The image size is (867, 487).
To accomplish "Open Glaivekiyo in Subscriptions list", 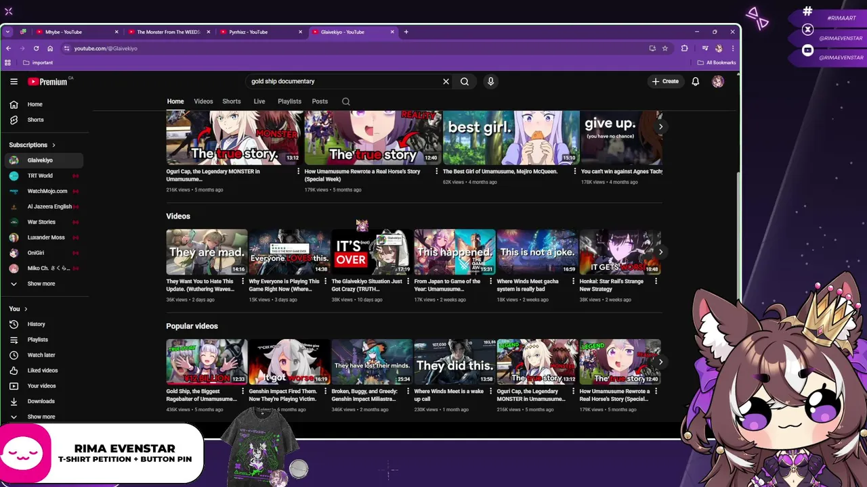I will (x=44, y=160).
